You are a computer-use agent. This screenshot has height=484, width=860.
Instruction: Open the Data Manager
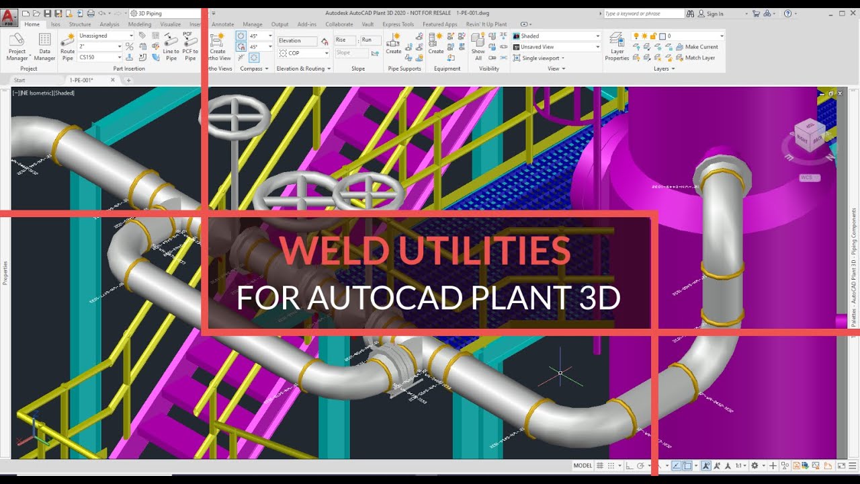44,47
